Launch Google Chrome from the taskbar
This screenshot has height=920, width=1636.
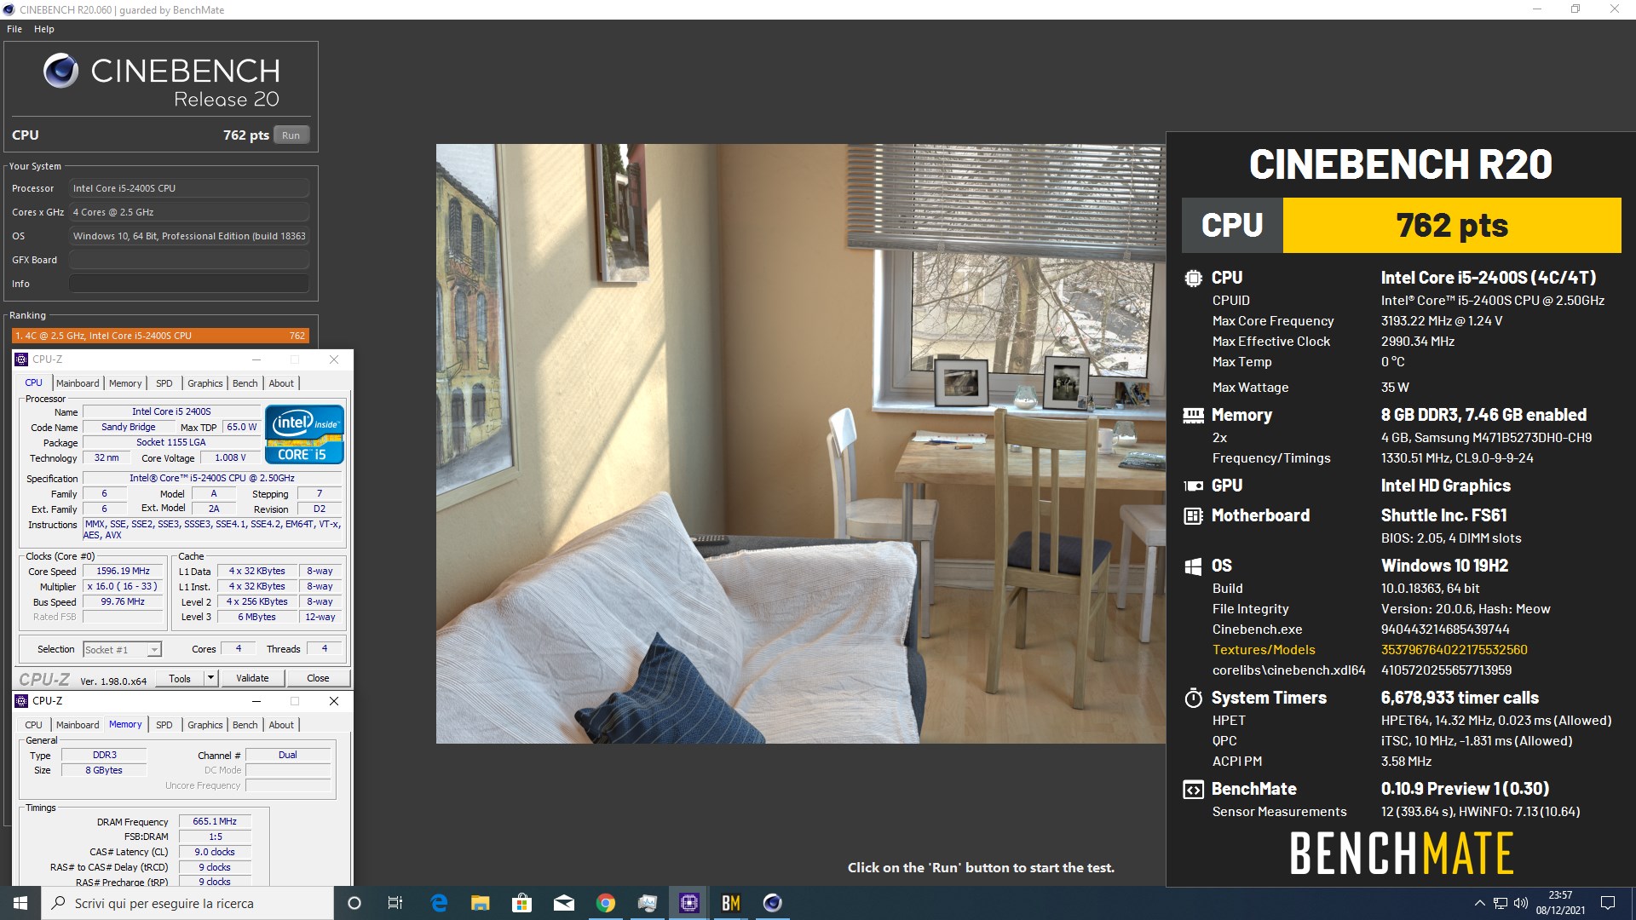pos(605,903)
